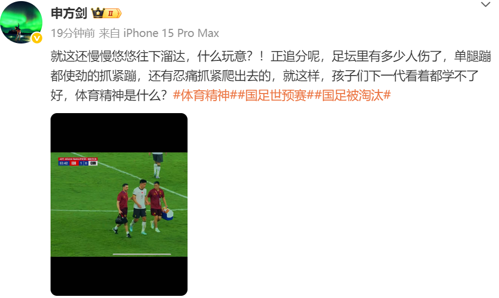Click the sentence 体育精神是什么？
Image resolution: width=499 pixels, height=298 pixels.
click(121, 95)
